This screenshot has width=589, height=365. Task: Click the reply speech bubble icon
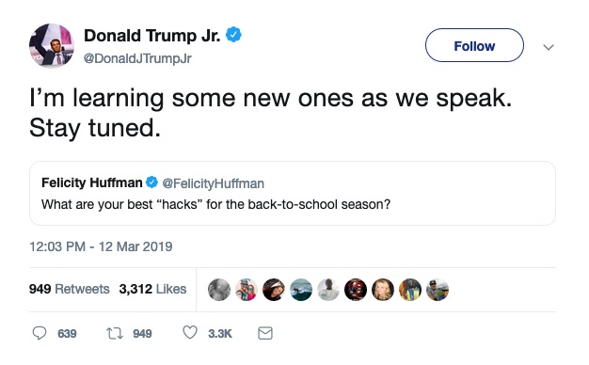click(40, 333)
